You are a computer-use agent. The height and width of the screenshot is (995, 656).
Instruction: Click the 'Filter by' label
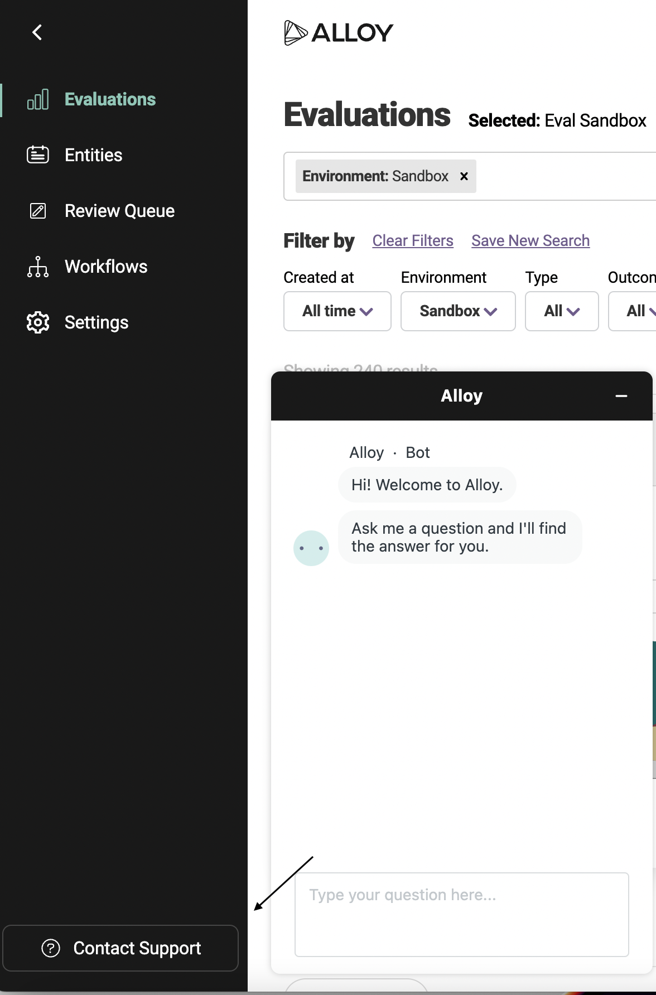tap(319, 241)
